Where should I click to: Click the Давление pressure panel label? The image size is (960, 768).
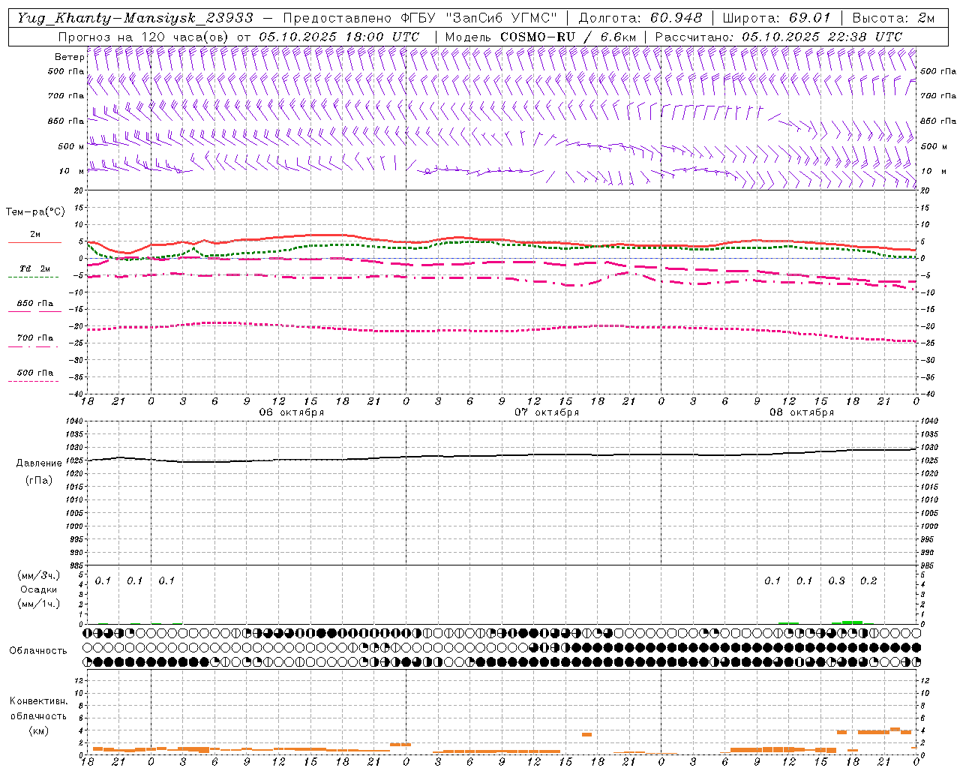(39, 463)
